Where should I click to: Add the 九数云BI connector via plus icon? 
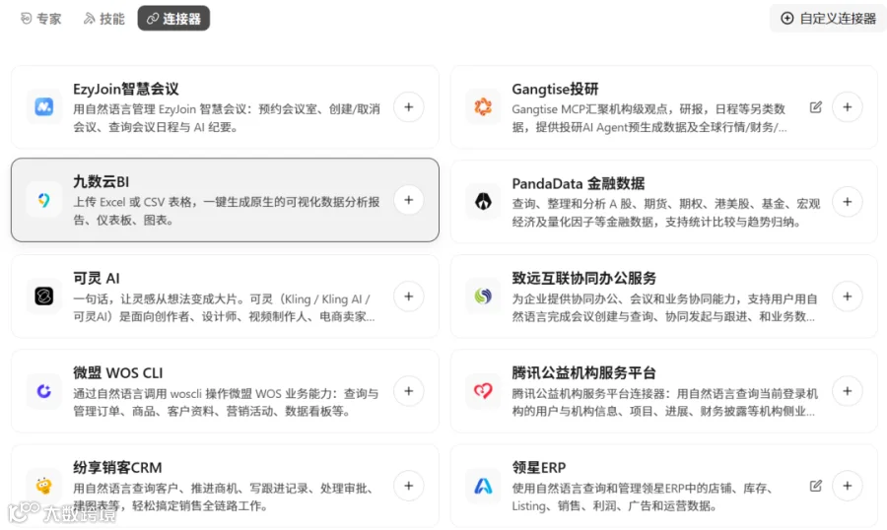[408, 200]
